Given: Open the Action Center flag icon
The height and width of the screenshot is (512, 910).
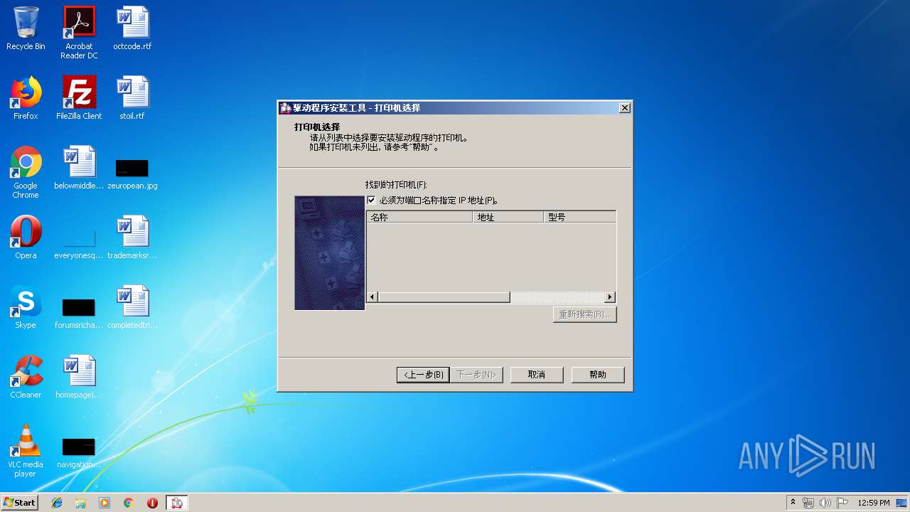Looking at the screenshot, I should (842, 503).
